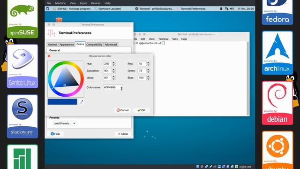The height and width of the screenshot is (169, 300).
Task: Open the Help menu in Terminal window
Action: (x=184, y=39)
